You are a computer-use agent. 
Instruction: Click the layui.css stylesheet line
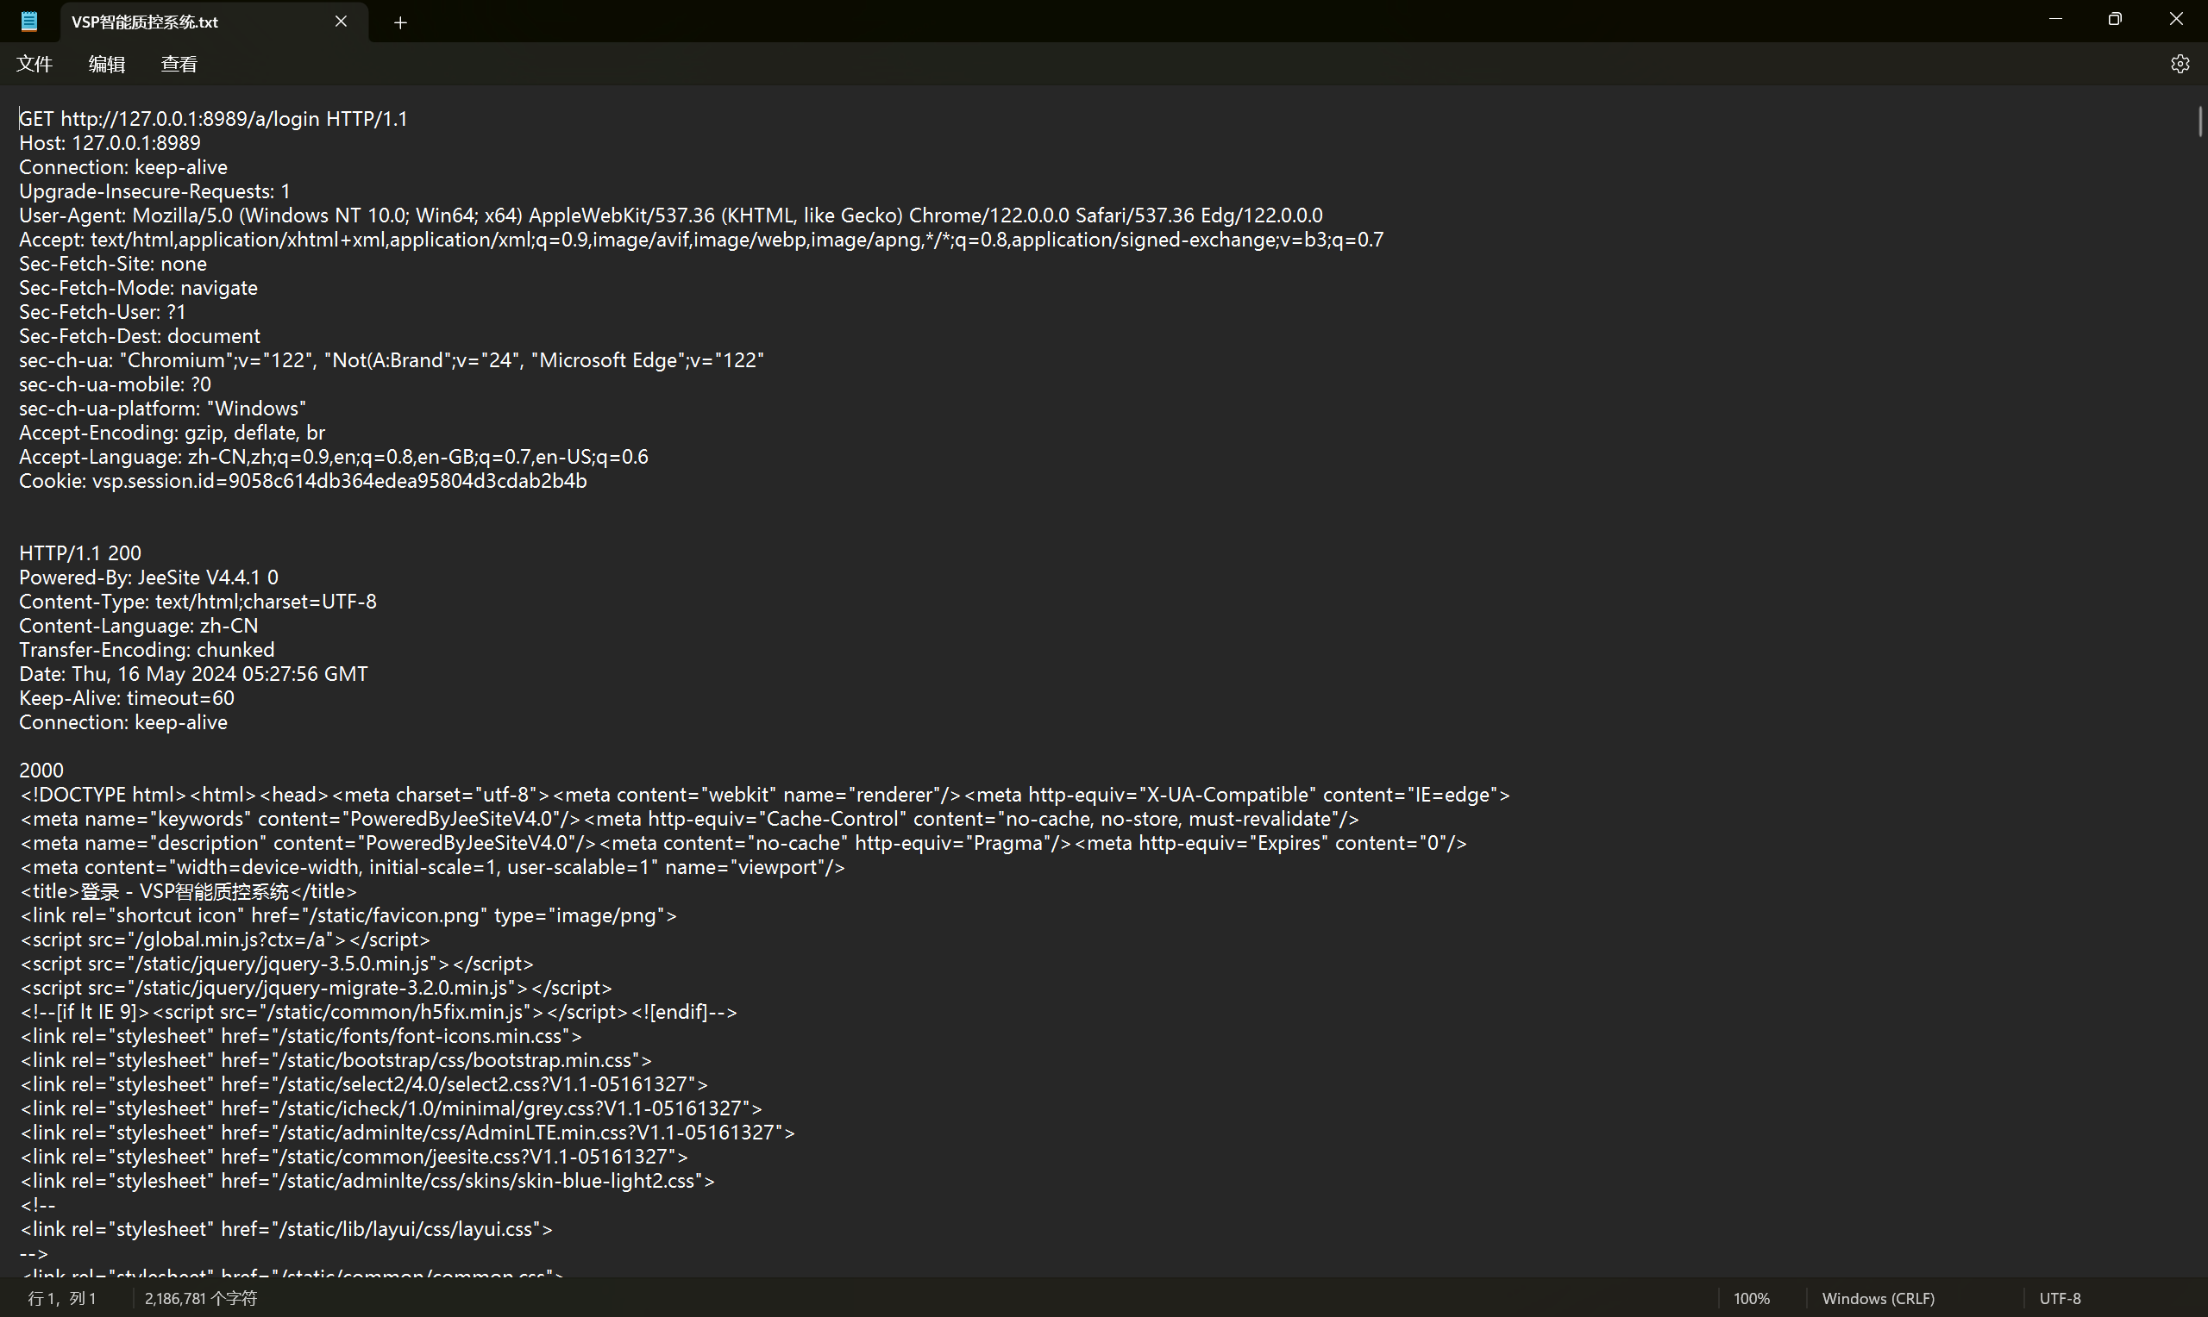285,1230
